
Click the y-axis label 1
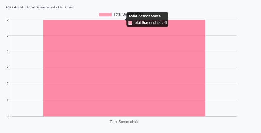click(x=7, y=100)
